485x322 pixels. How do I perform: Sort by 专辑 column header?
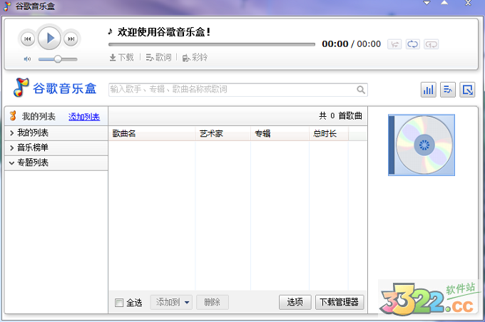coord(280,133)
